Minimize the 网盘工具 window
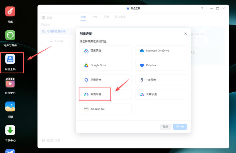 click(x=211, y=8)
